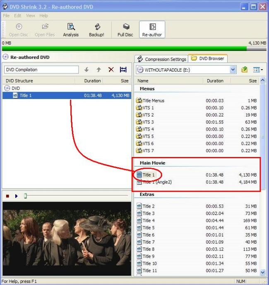Click the 4,184 MB size value

(x=248, y=182)
